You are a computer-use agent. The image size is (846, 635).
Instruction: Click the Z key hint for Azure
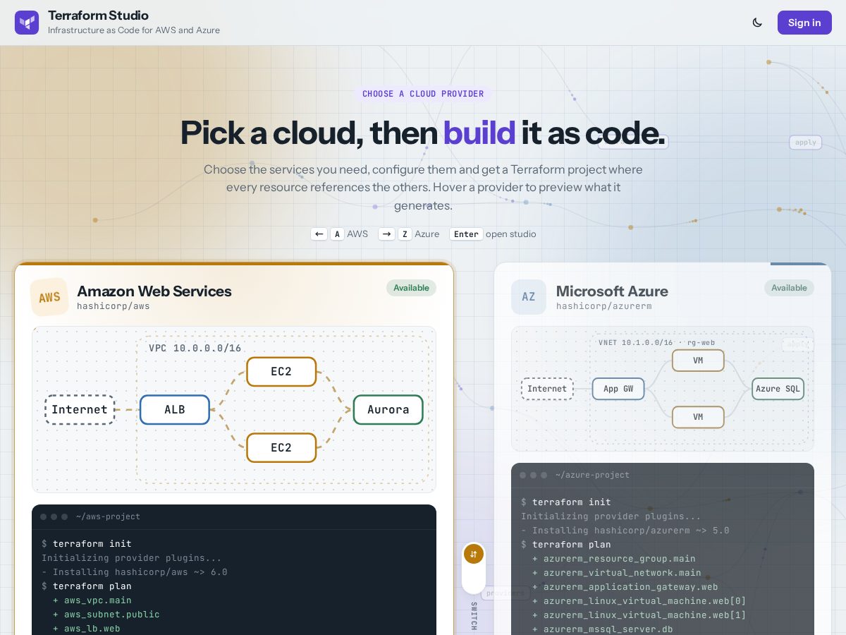(405, 234)
